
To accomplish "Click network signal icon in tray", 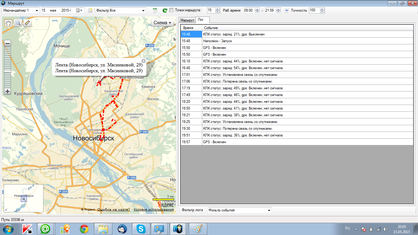I will point(378,229).
